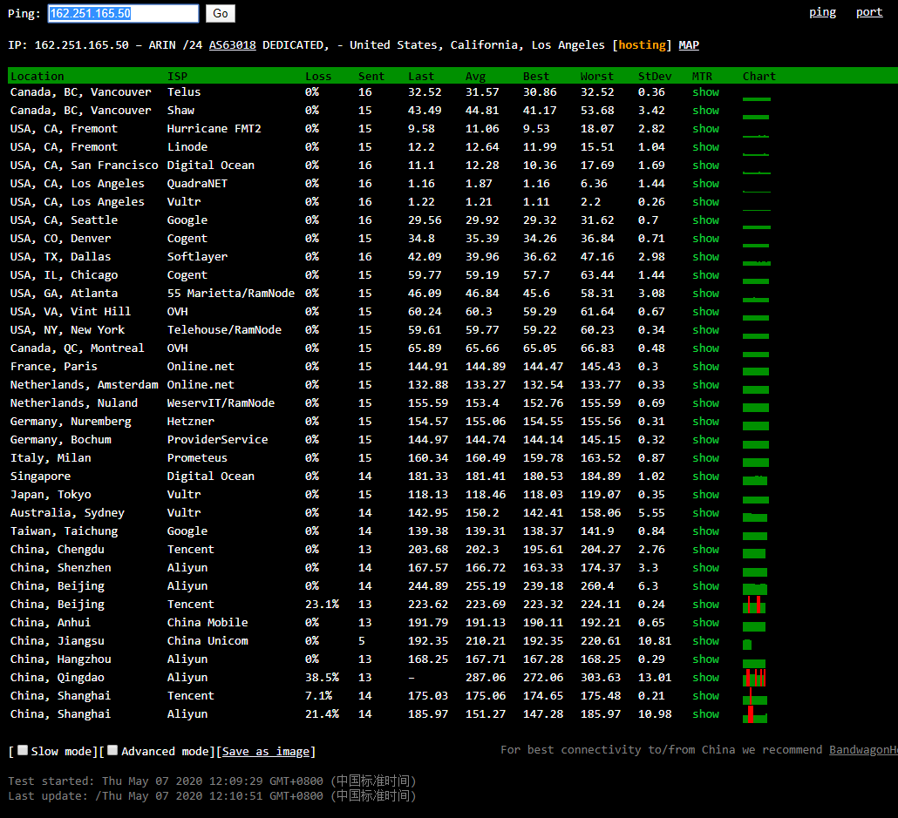Viewport: 898px width, 818px height.
Task: Open the port link at top right
Action: point(868,12)
